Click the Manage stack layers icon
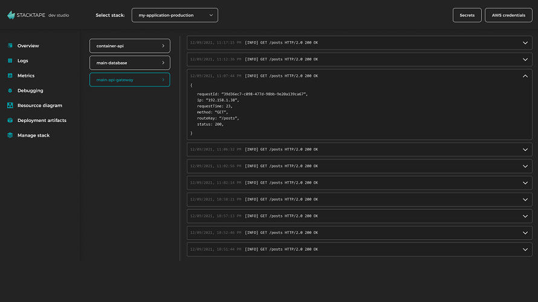The image size is (538, 302). pos(10,136)
